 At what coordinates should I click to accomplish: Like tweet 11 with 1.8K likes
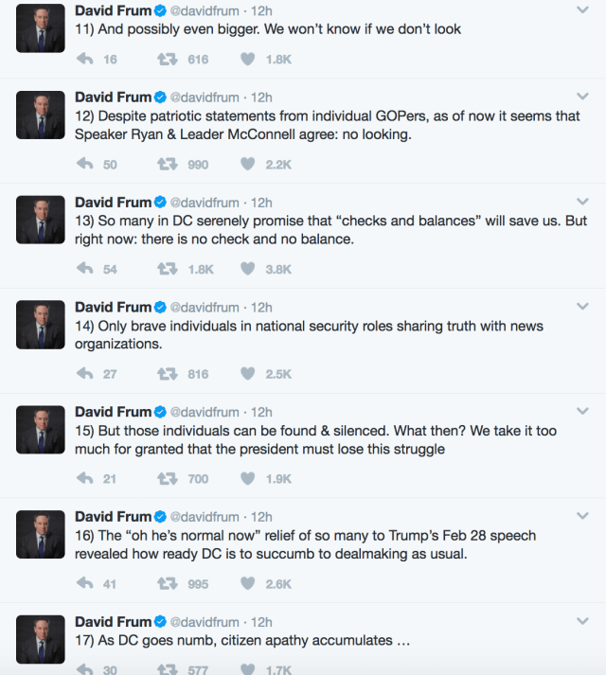[248, 59]
